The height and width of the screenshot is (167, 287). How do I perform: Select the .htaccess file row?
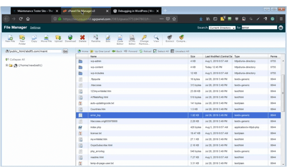[178, 85]
